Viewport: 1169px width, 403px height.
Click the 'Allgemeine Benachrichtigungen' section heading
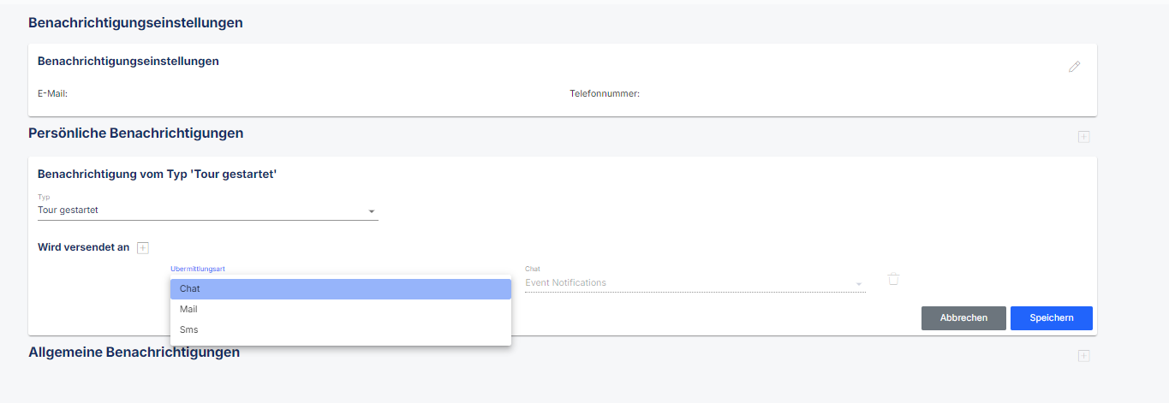click(134, 353)
